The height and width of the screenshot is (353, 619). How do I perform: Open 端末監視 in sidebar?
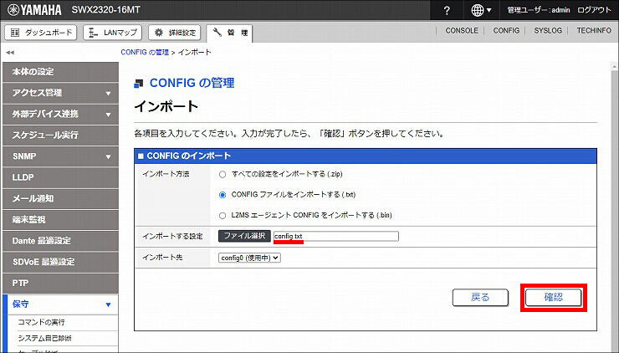[x=60, y=219]
